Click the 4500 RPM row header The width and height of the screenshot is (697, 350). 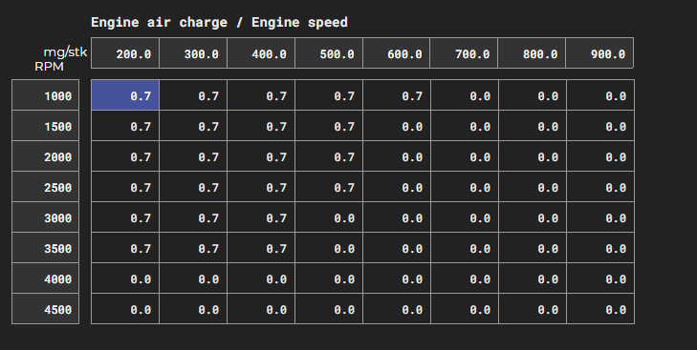[x=45, y=309]
